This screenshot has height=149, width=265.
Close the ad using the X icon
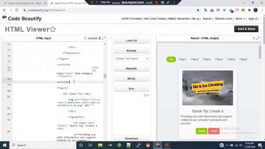click(148, 95)
